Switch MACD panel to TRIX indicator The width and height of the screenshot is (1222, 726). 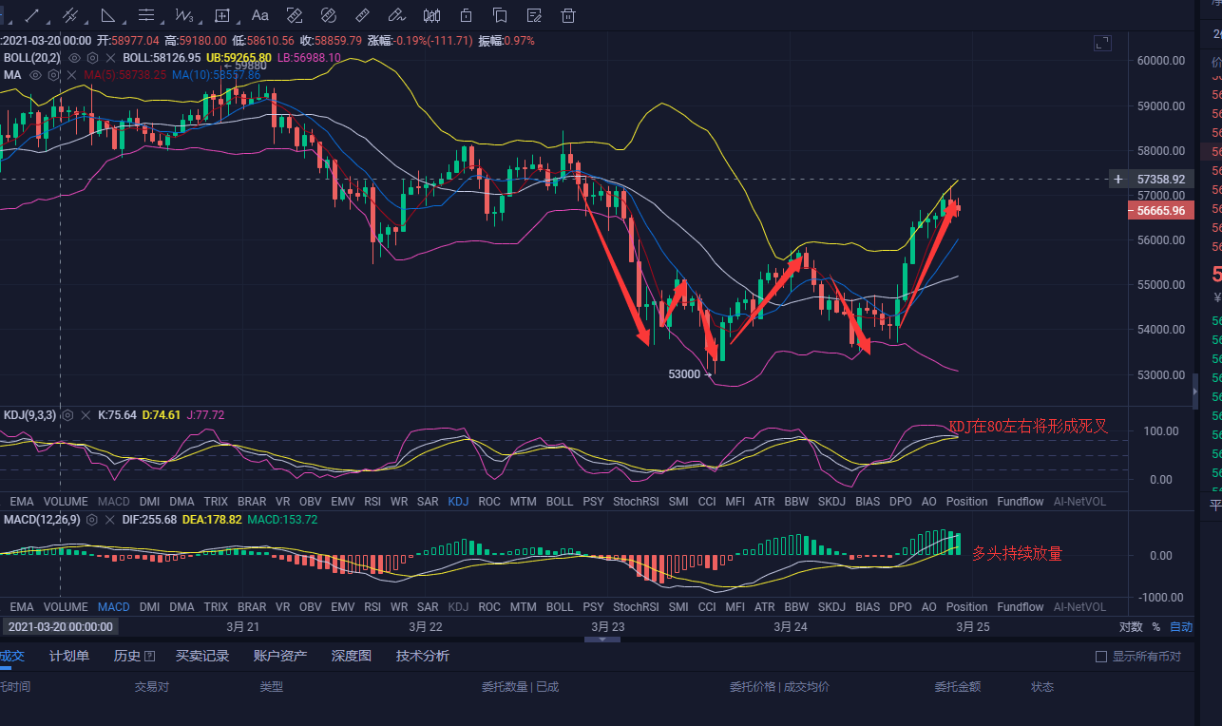[216, 606]
